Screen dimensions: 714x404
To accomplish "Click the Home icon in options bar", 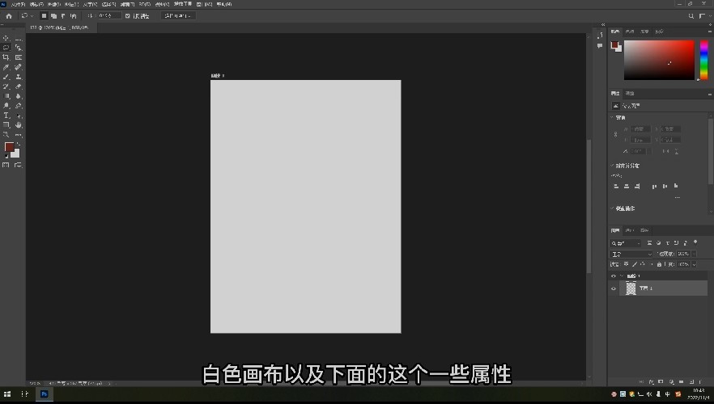I will 9,16.
